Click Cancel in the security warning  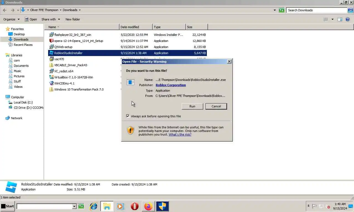[x=216, y=106]
